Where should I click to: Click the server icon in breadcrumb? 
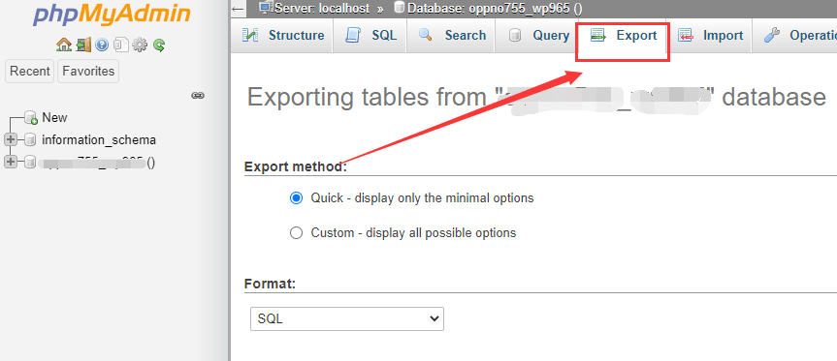pos(266,8)
